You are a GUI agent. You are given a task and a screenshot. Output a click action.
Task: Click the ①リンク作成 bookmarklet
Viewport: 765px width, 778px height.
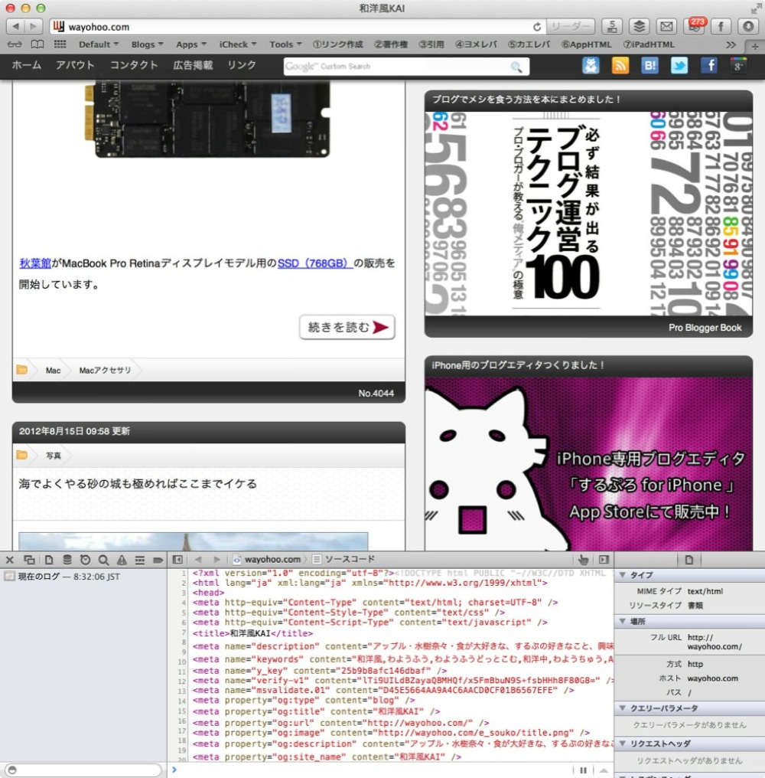337,44
